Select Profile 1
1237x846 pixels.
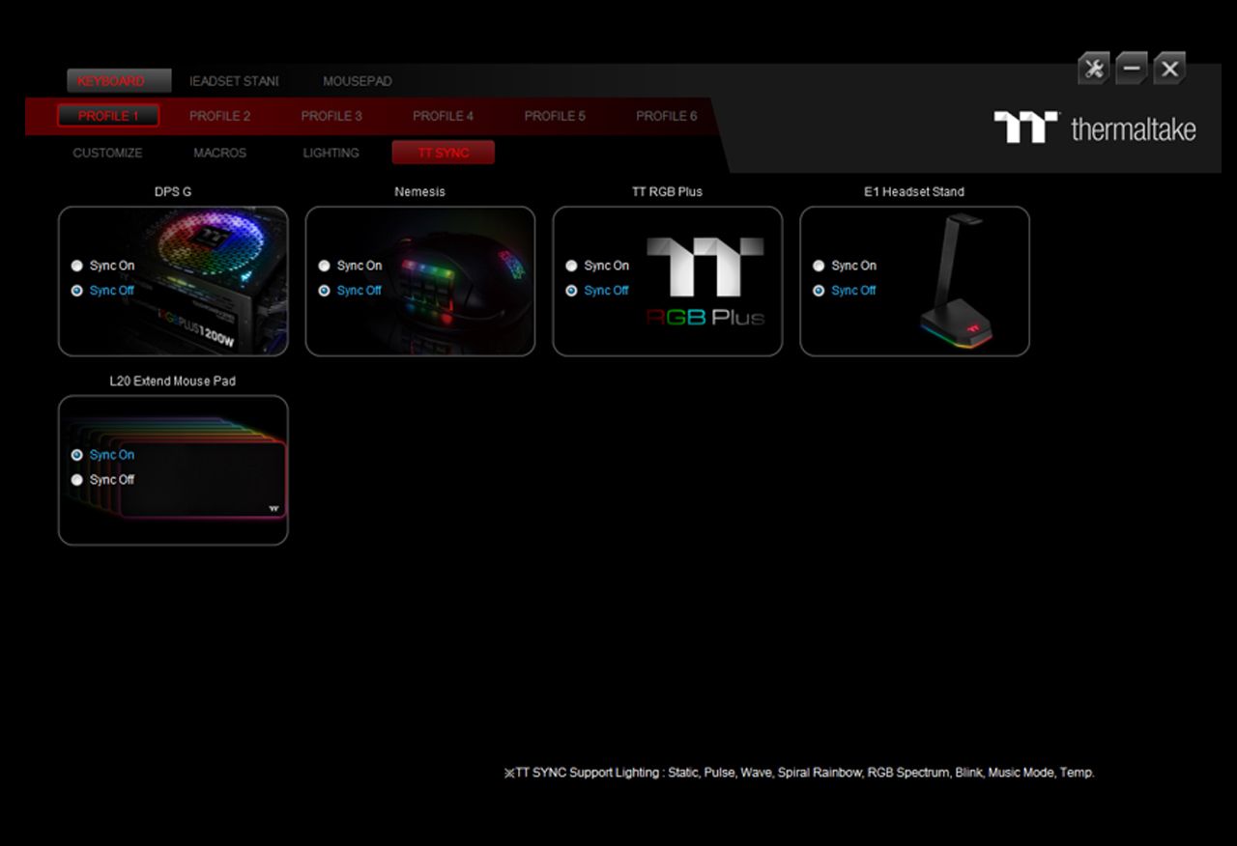108,116
